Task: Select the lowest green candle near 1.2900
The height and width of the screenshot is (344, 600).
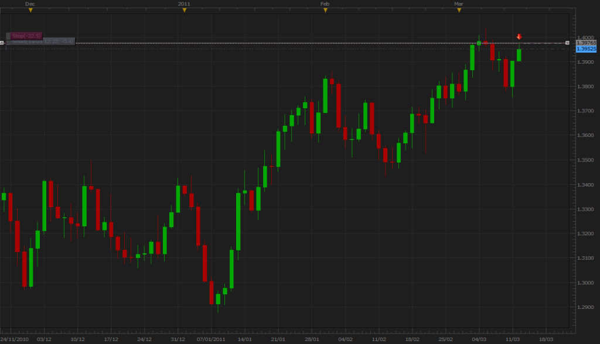Action: [218, 299]
